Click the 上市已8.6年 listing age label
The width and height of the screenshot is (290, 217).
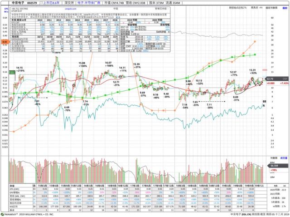point(50,3)
